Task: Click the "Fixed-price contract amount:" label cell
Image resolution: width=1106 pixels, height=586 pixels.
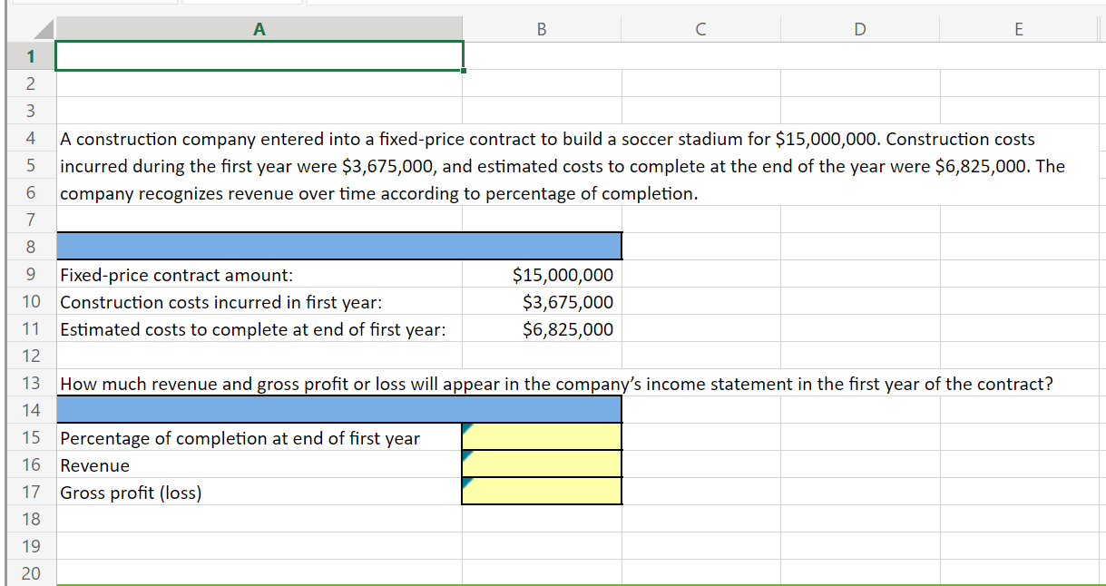Action: 259,275
